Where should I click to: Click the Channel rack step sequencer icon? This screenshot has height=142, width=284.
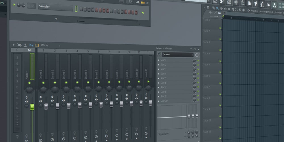[x=143, y=3]
